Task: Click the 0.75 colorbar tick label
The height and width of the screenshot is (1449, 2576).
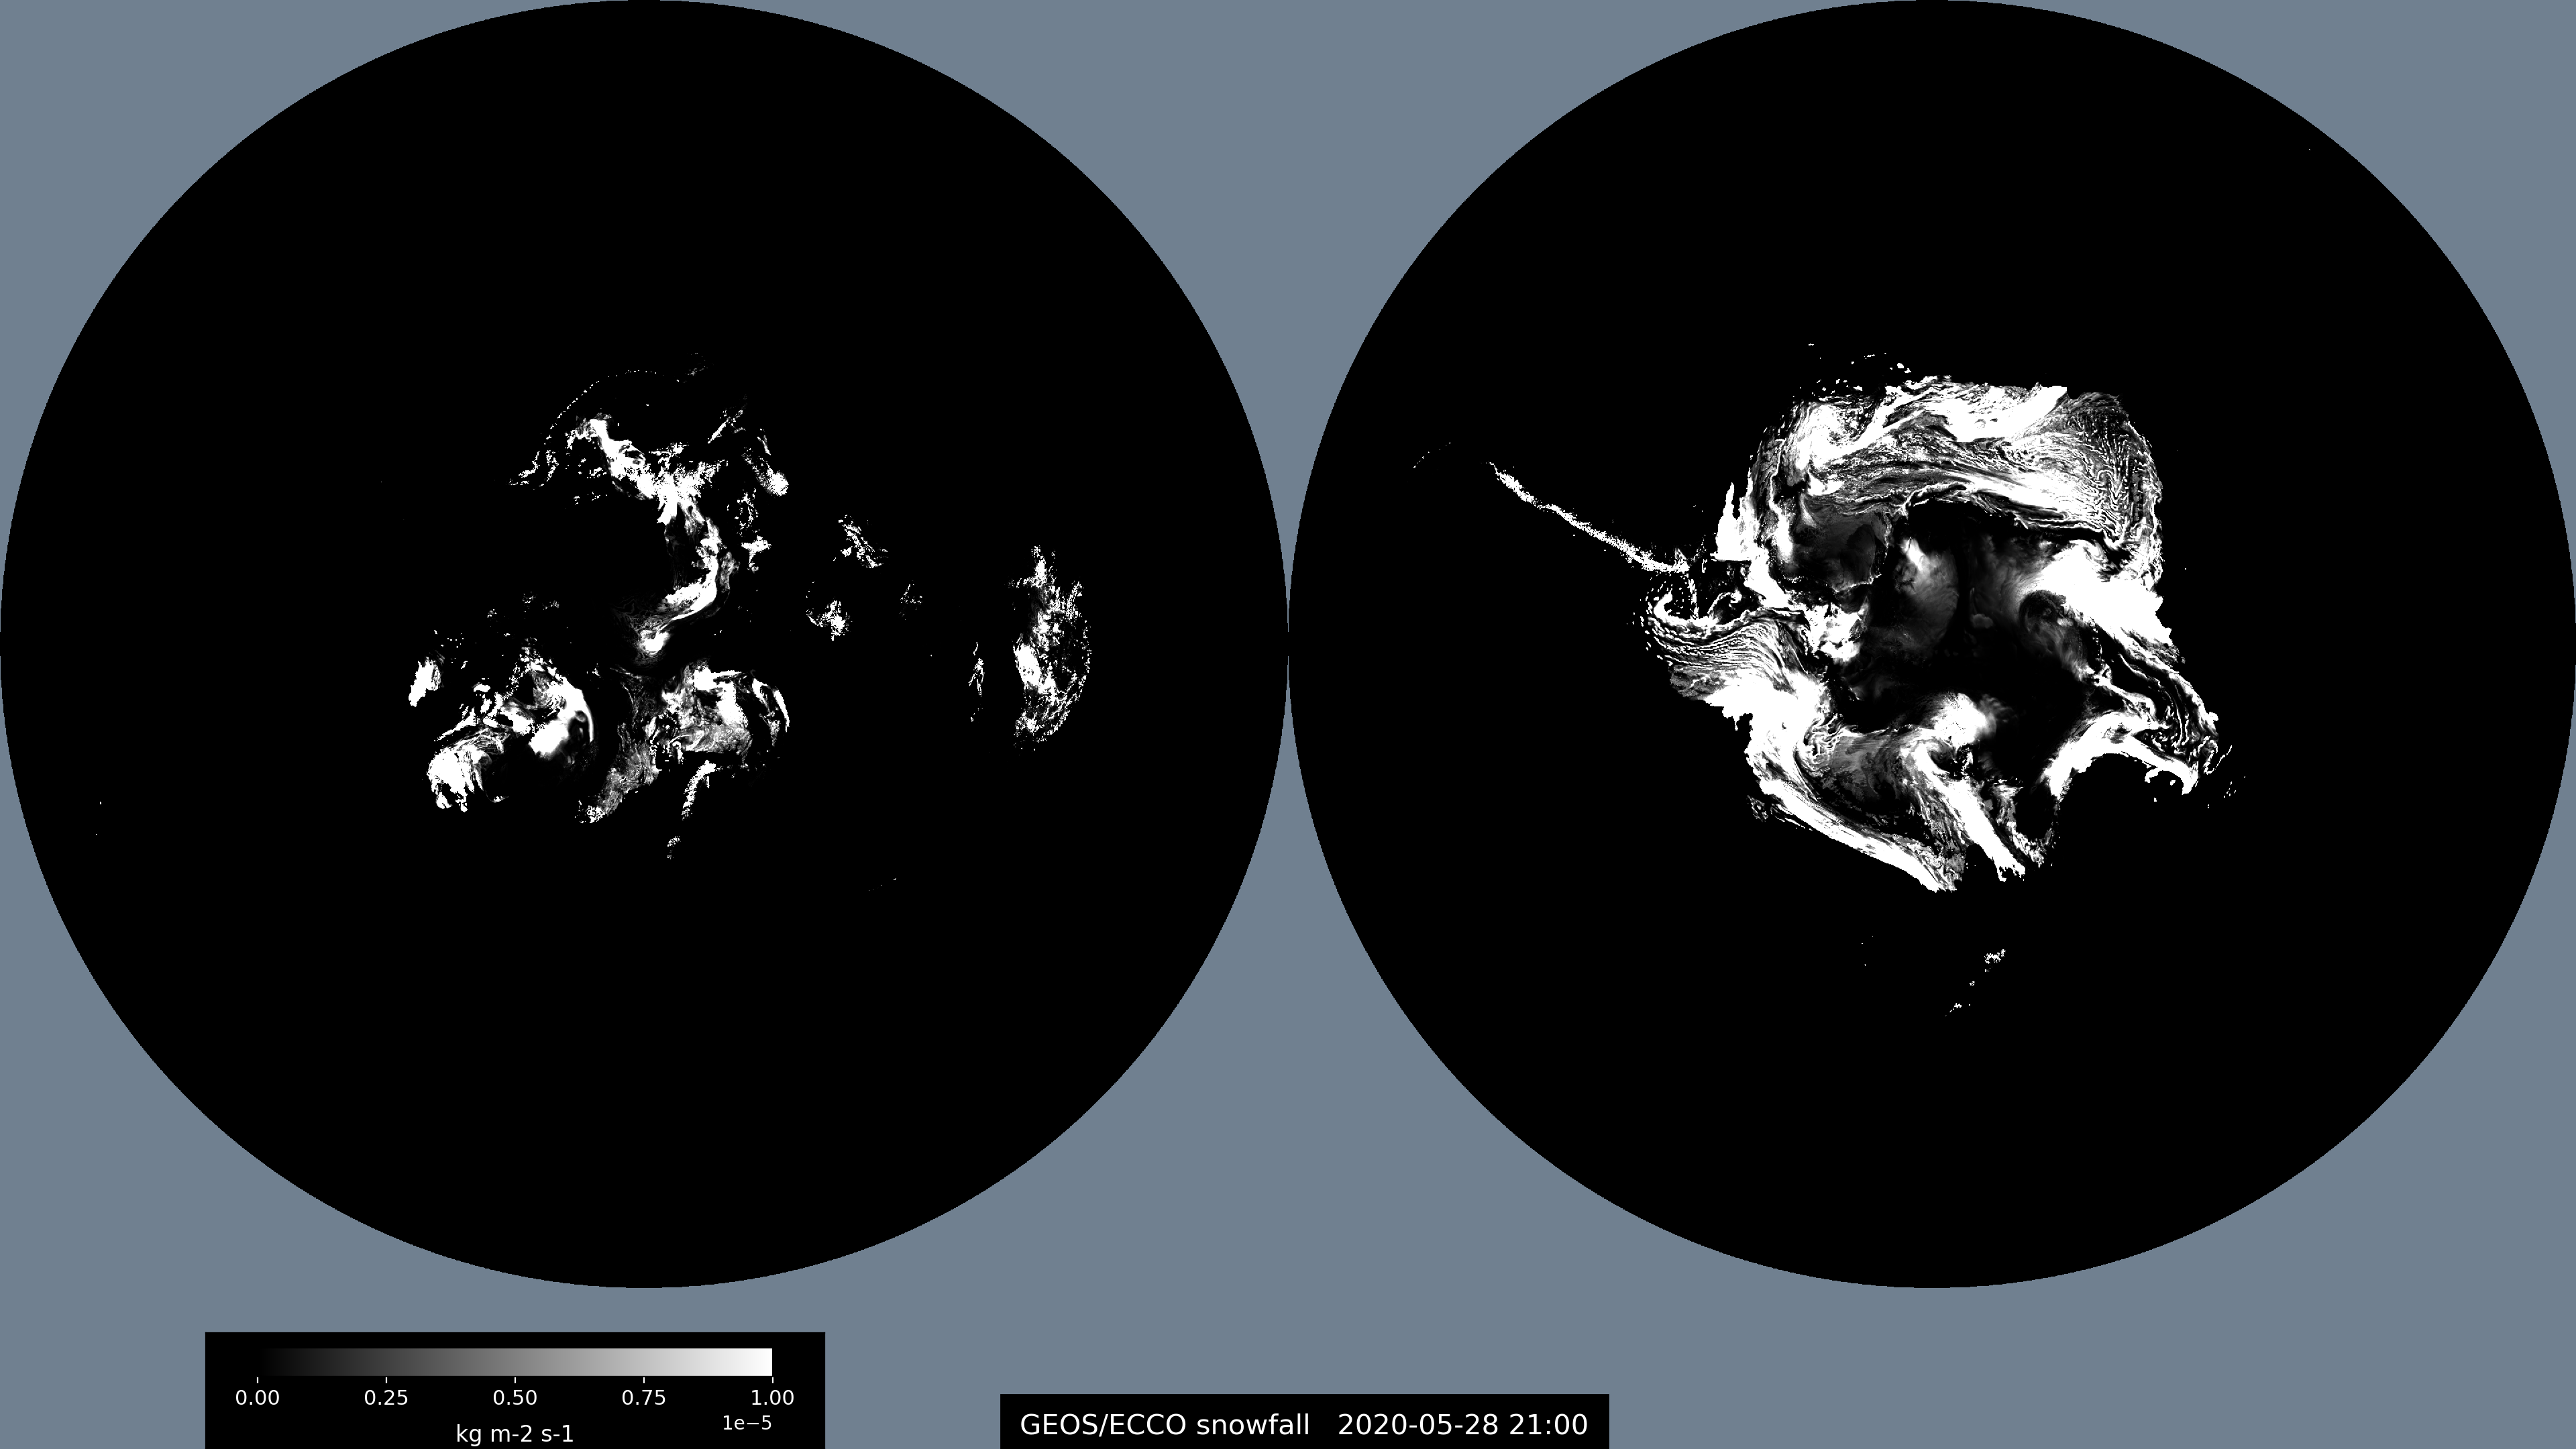Action: coord(643,1398)
